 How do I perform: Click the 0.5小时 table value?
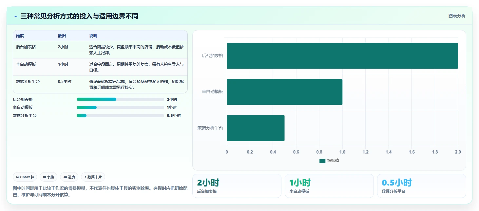pyautogui.click(x=65, y=82)
